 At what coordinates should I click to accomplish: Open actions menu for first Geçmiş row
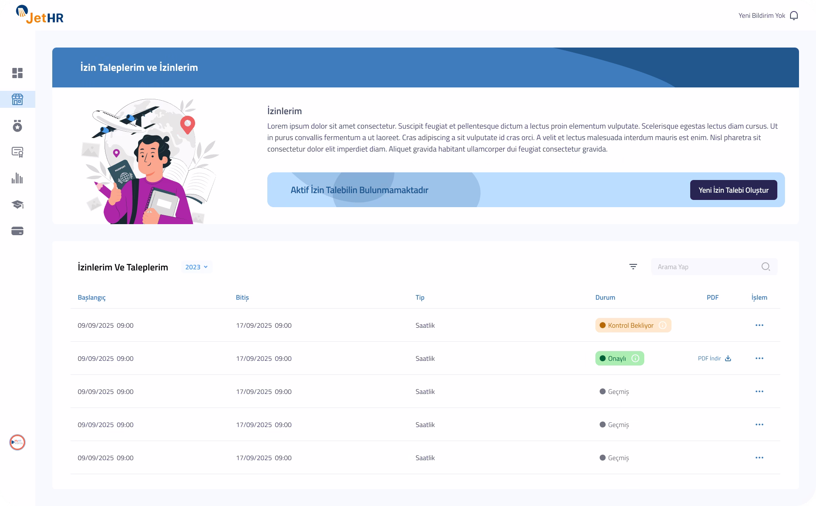click(759, 391)
